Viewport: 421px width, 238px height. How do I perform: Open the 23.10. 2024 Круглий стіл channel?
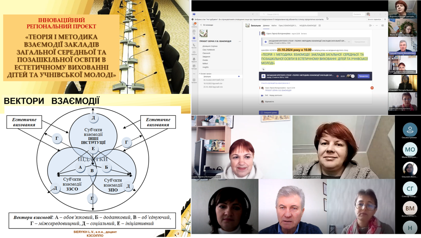[213, 87]
